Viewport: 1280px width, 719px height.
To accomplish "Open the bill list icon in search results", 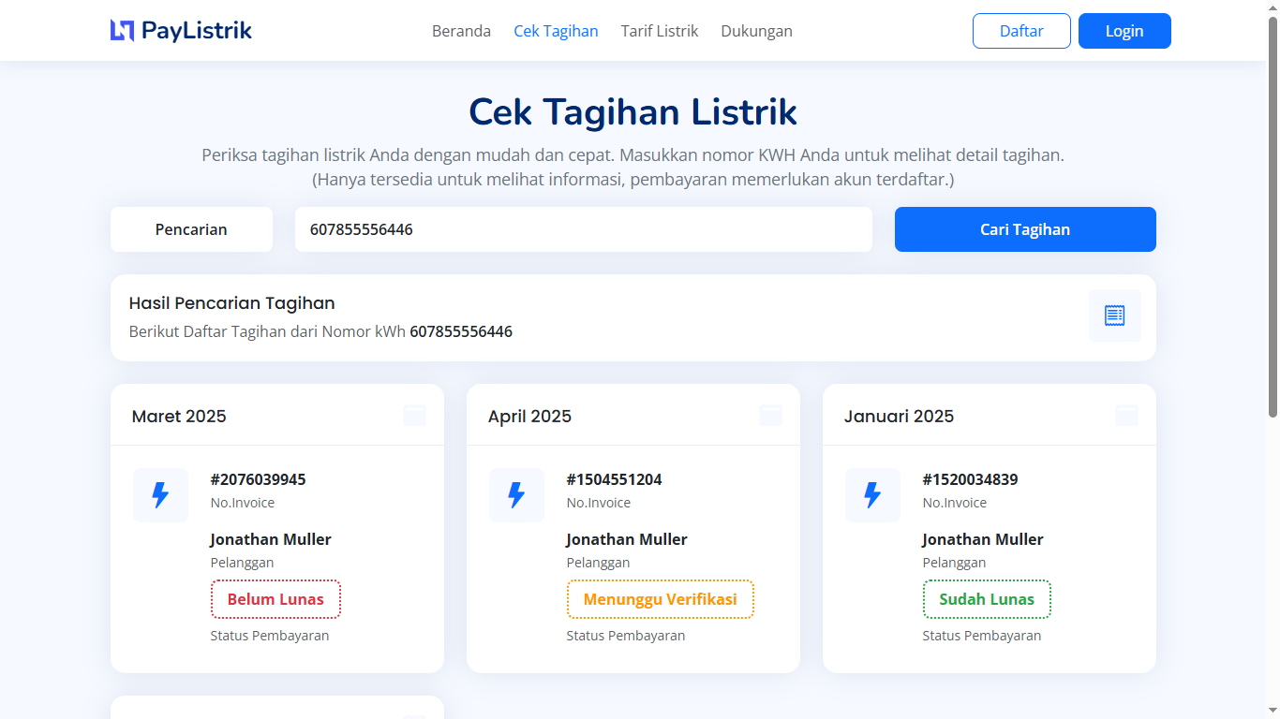I will (1114, 315).
